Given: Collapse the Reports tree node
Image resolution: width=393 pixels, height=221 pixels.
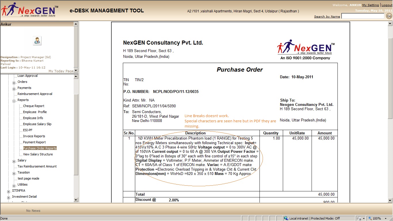Looking at the screenshot, I should [14, 101].
